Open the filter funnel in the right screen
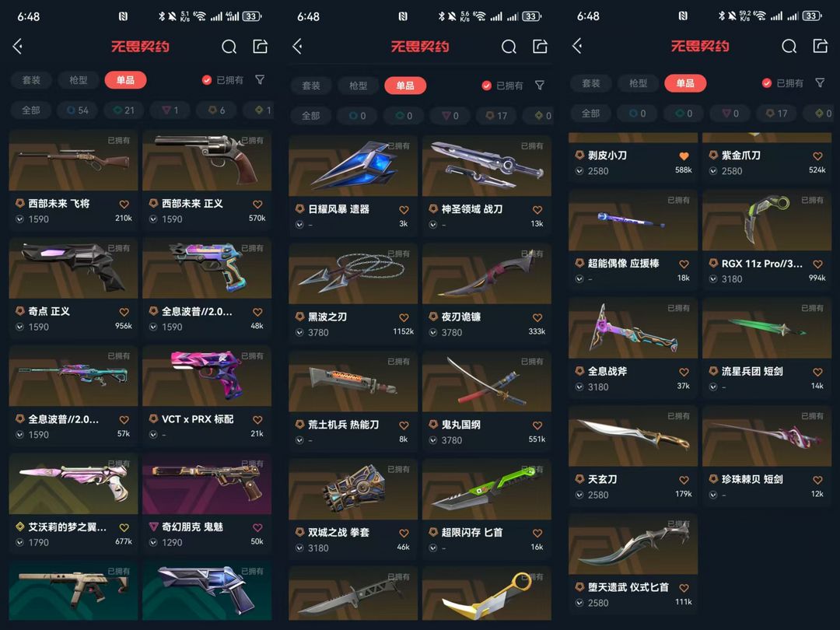840x630 pixels. 820,82
